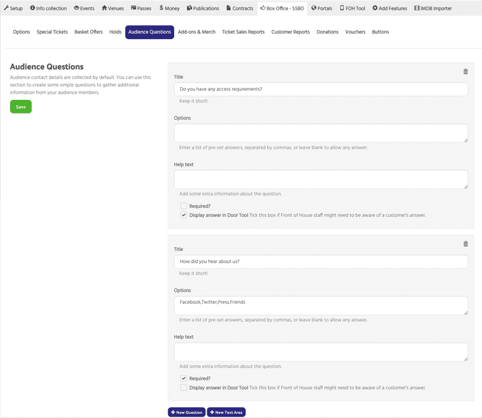Open the Add Features tab
This screenshot has width=482, height=418.
(x=390, y=8)
